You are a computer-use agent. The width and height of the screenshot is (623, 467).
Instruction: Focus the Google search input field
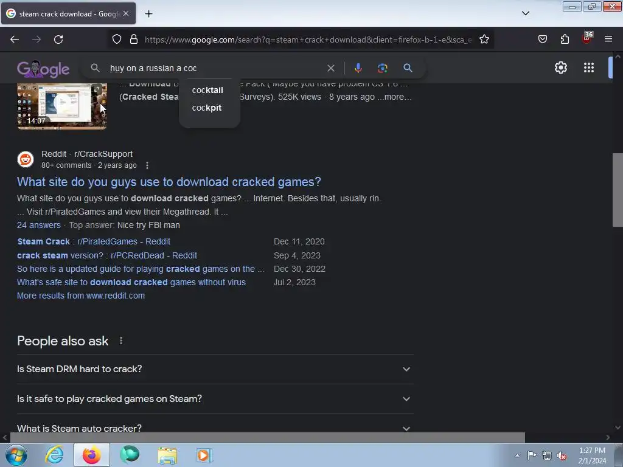pos(215,68)
